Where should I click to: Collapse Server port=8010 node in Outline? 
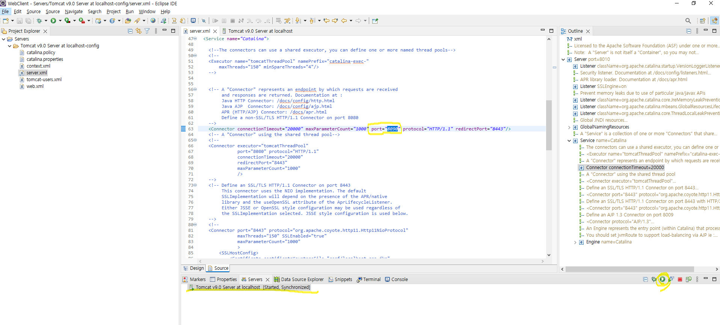point(563,59)
